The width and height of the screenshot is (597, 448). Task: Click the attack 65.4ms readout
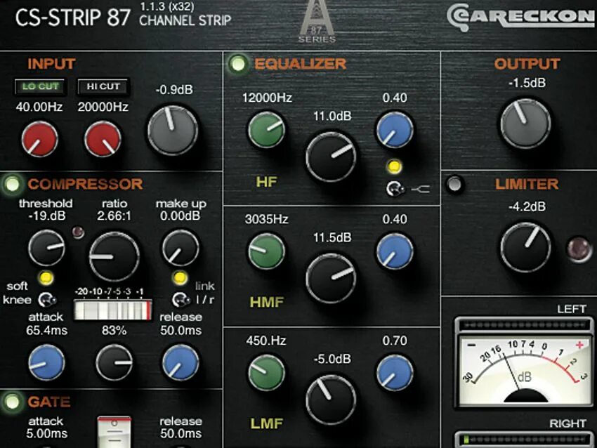click(x=46, y=331)
